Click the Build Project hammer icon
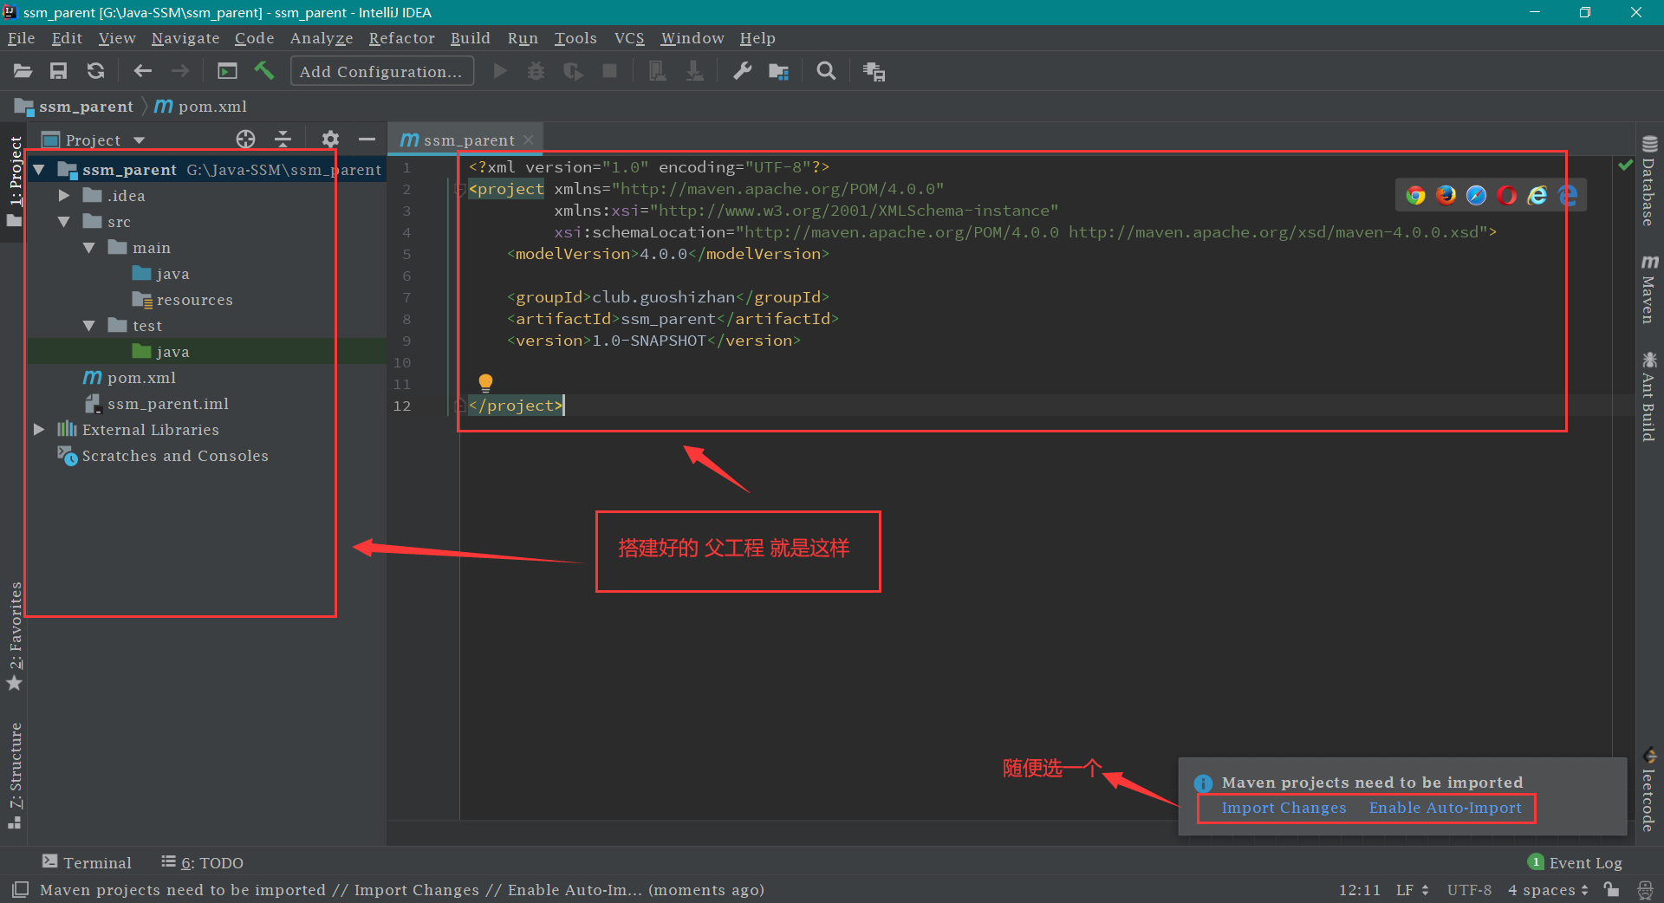1664x903 pixels. tap(264, 71)
